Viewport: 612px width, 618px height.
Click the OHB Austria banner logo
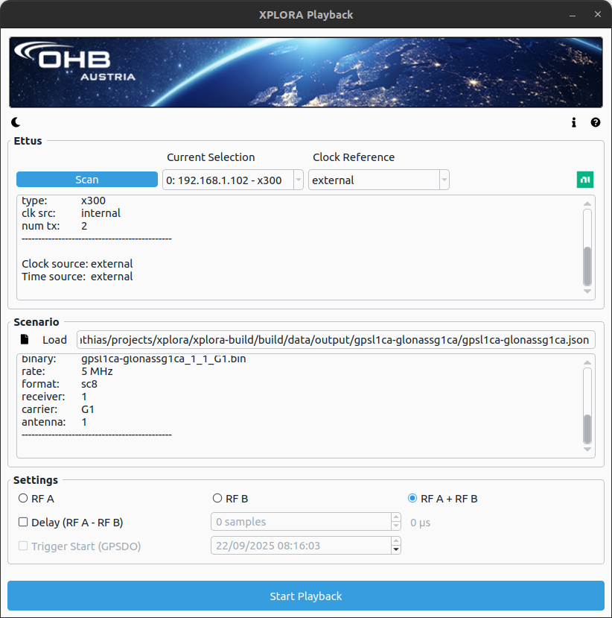[75, 64]
